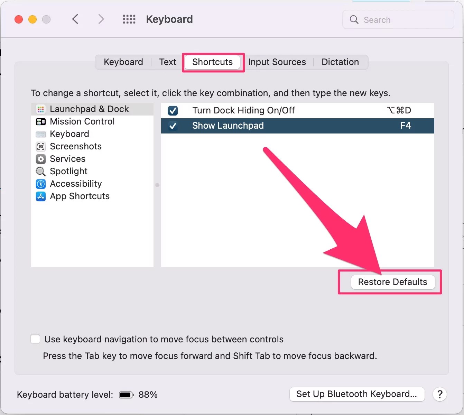Select the Mission Control shortcuts icon
The image size is (464, 415).
pyautogui.click(x=41, y=122)
